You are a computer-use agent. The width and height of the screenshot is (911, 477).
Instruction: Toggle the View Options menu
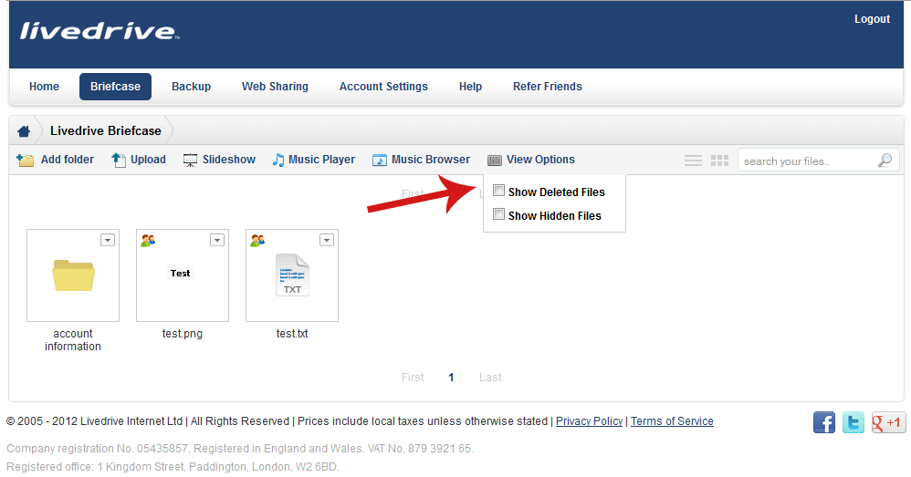pos(540,160)
